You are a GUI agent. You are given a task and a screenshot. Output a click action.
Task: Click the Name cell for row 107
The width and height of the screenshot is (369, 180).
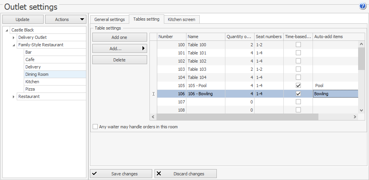pyautogui.click(x=206, y=102)
